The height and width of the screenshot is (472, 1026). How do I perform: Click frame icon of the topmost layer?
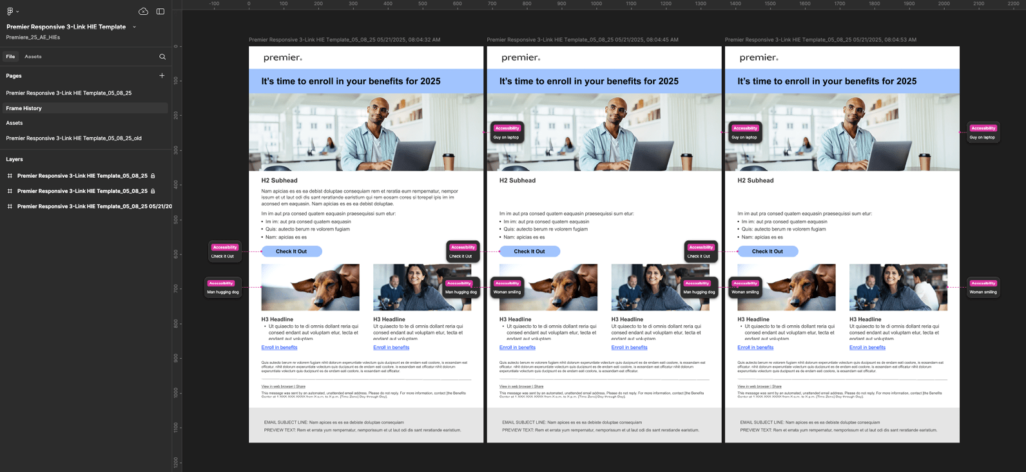(10, 176)
